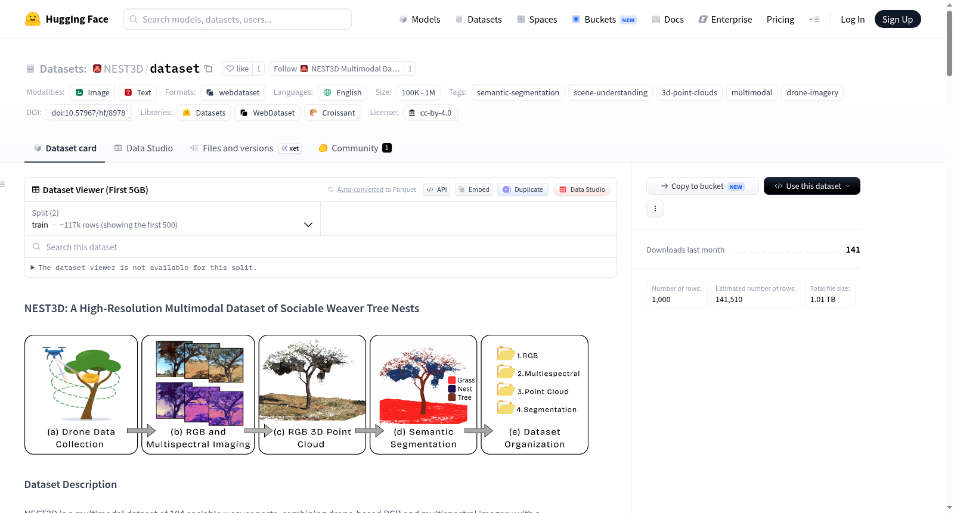This screenshot has width=954, height=513.
Task: Click the Copy to bucket button
Action: coord(702,186)
